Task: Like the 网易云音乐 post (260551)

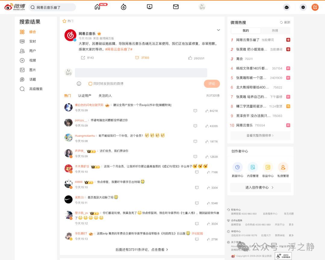Action: tap(196, 58)
